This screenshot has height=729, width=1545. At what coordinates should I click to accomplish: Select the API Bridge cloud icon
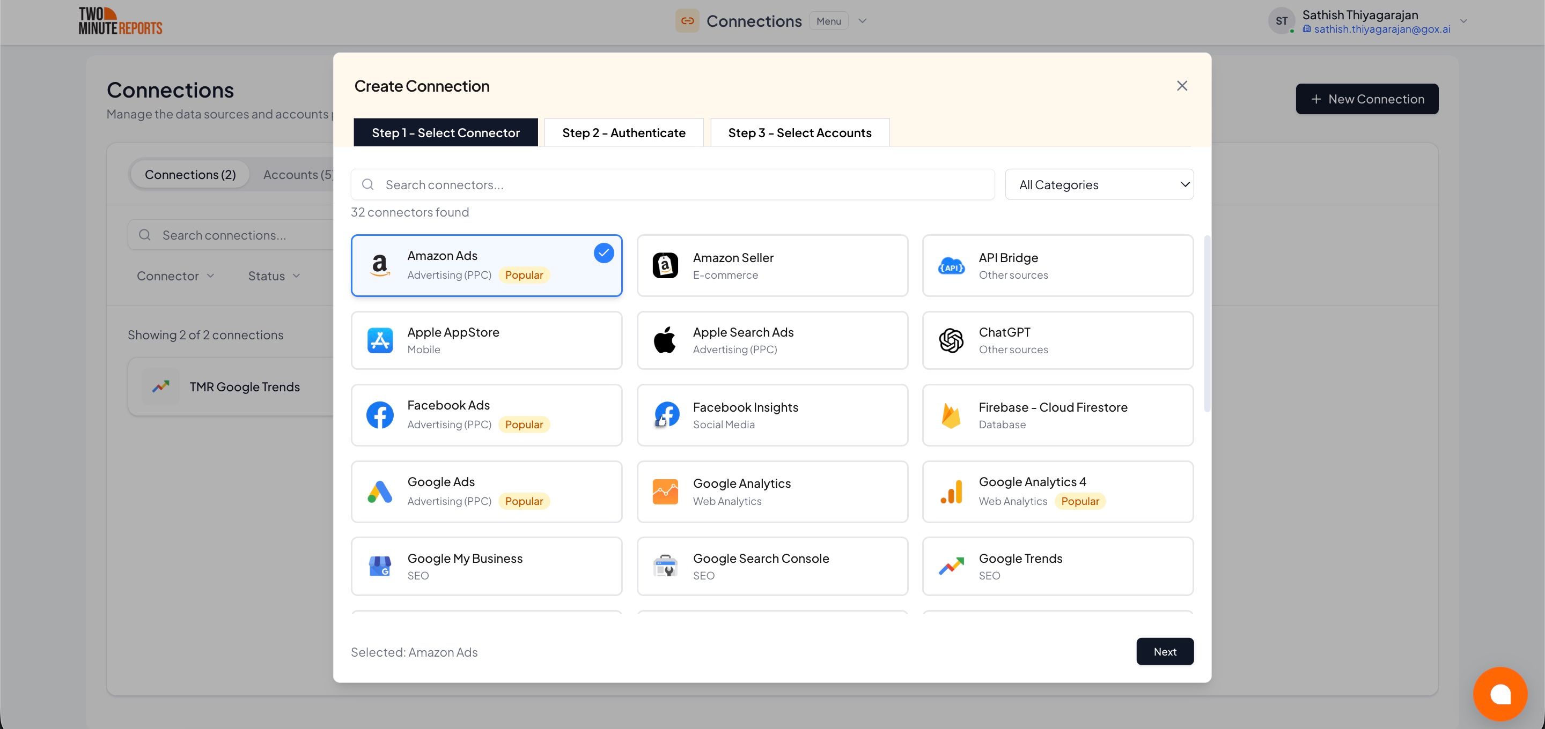(951, 265)
